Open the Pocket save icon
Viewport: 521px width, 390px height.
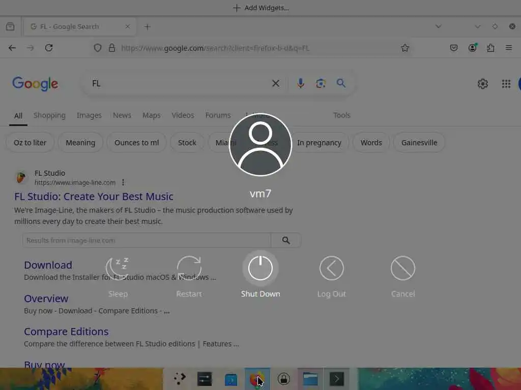click(x=453, y=48)
